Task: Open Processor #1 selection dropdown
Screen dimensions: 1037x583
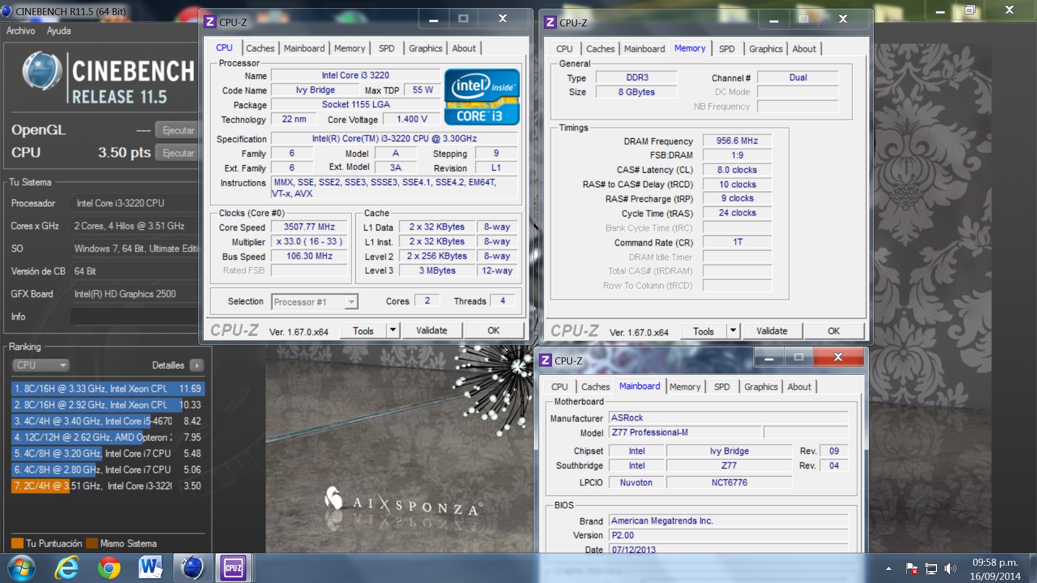Action: pos(314,302)
